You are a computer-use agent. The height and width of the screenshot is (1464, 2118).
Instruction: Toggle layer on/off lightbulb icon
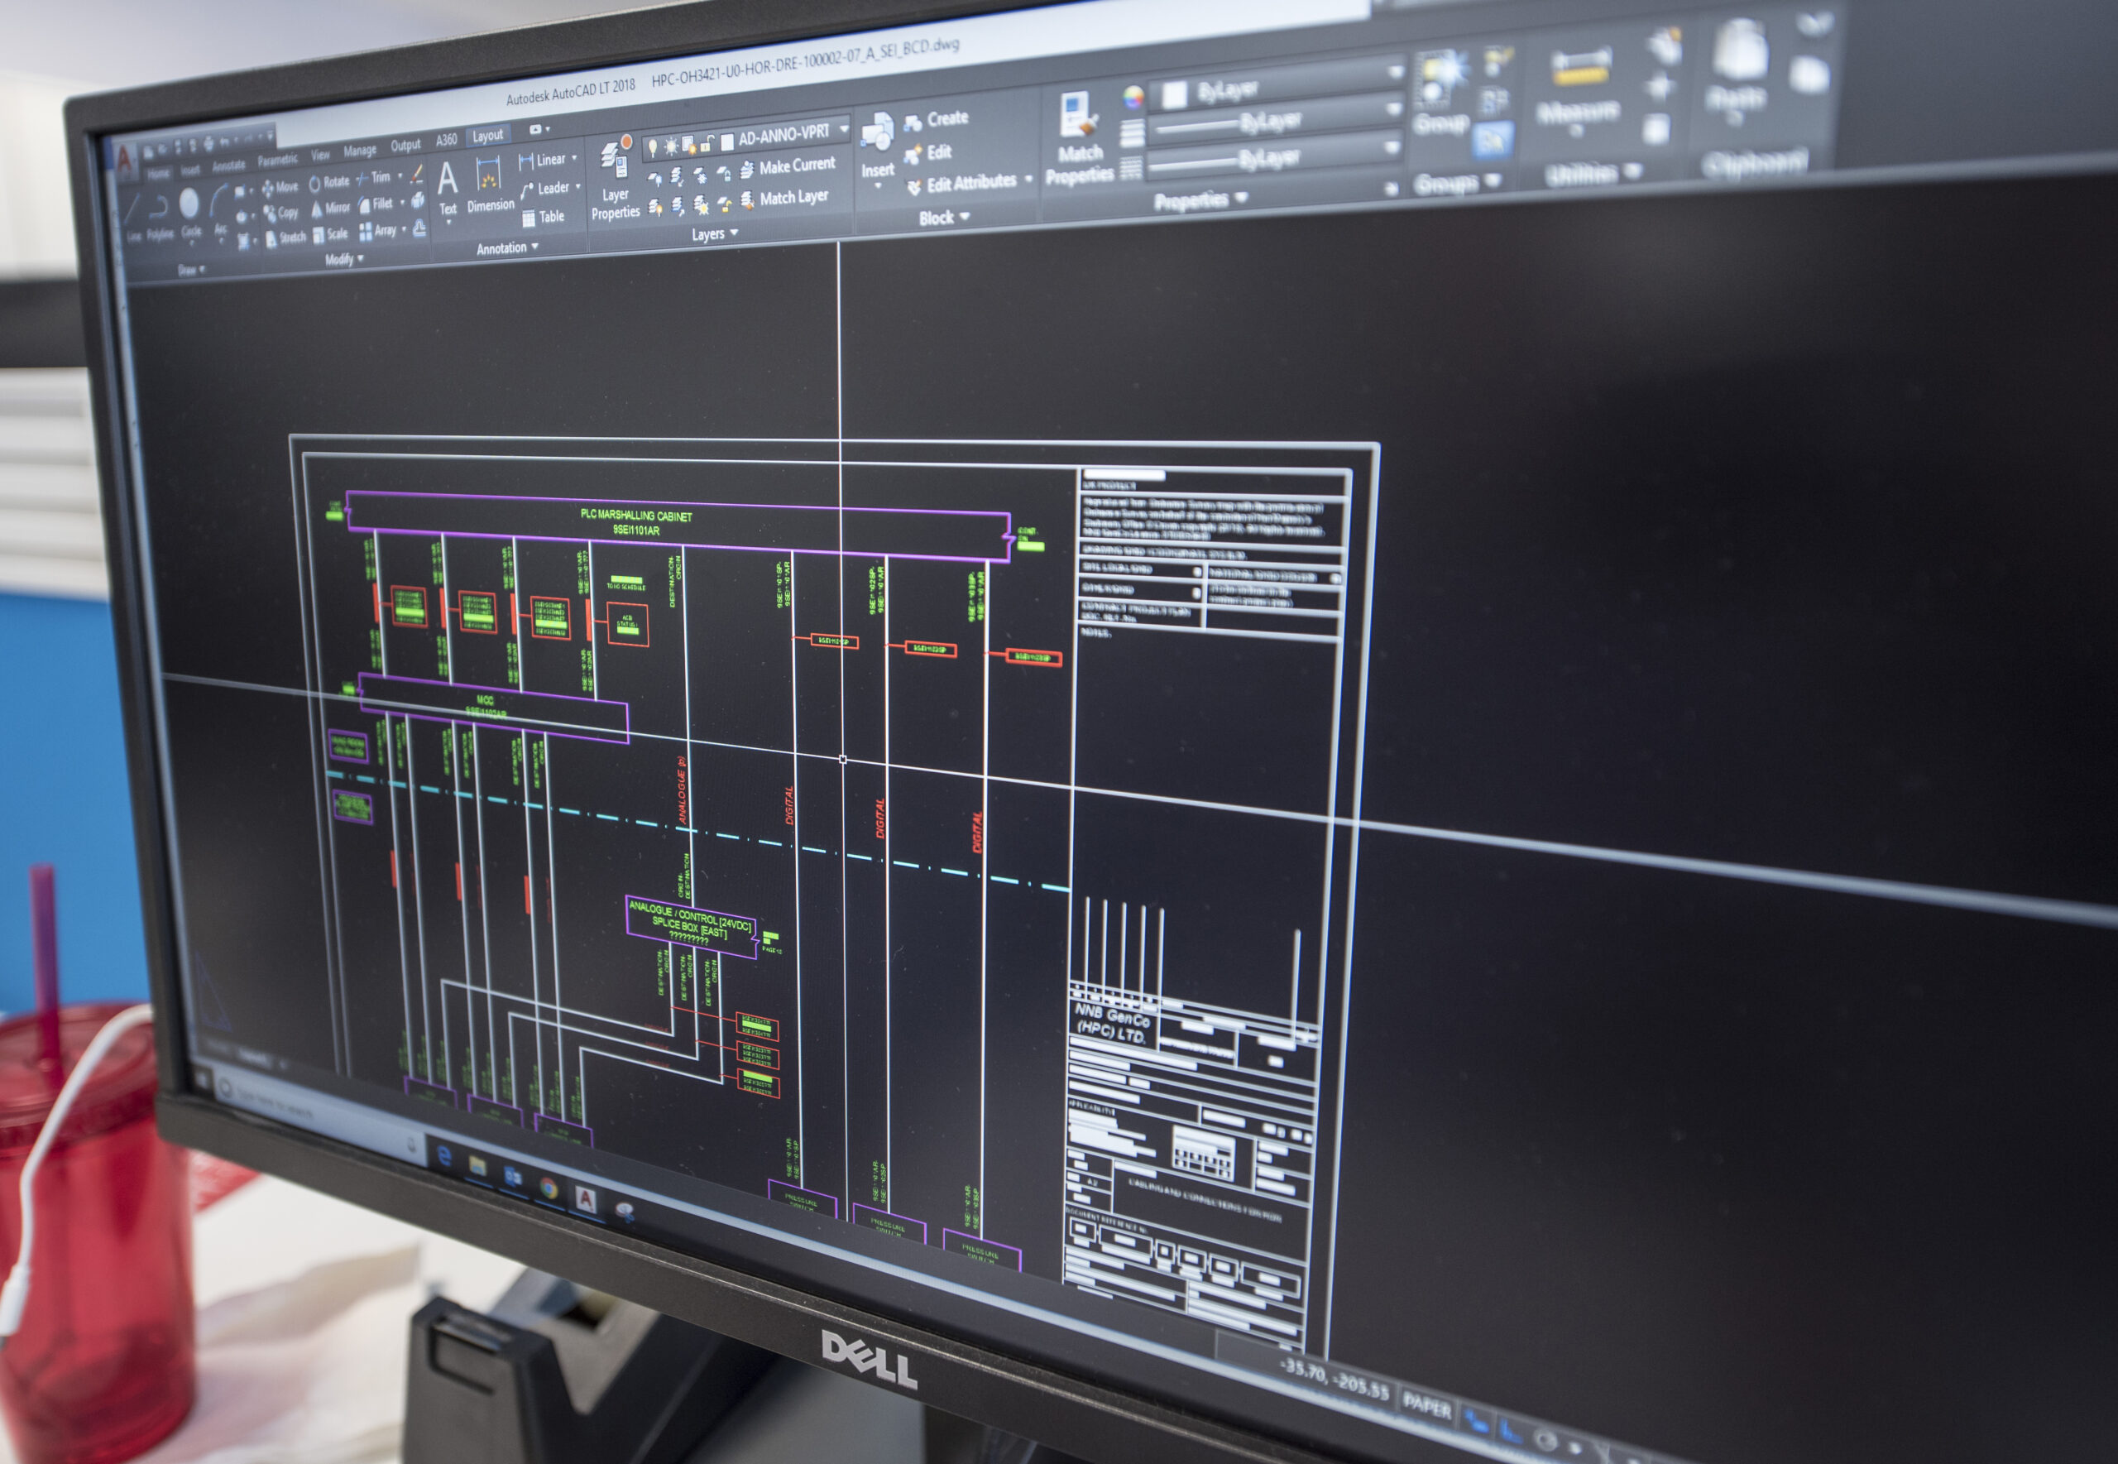click(652, 146)
